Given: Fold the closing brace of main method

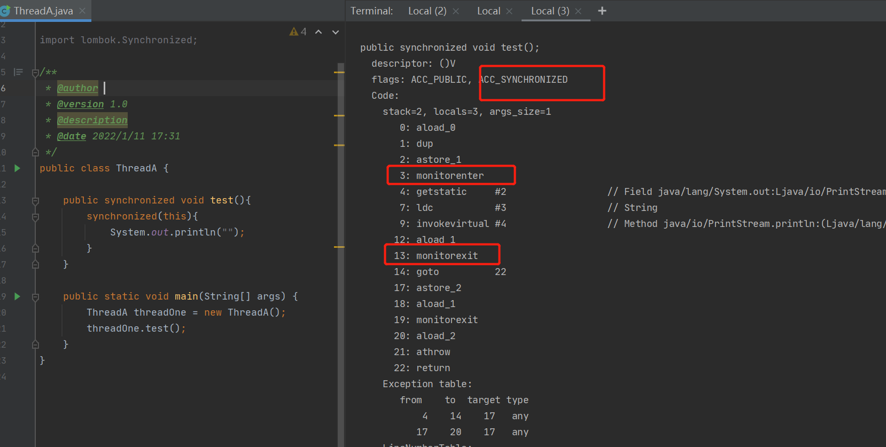Looking at the screenshot, I should (35, 344).
